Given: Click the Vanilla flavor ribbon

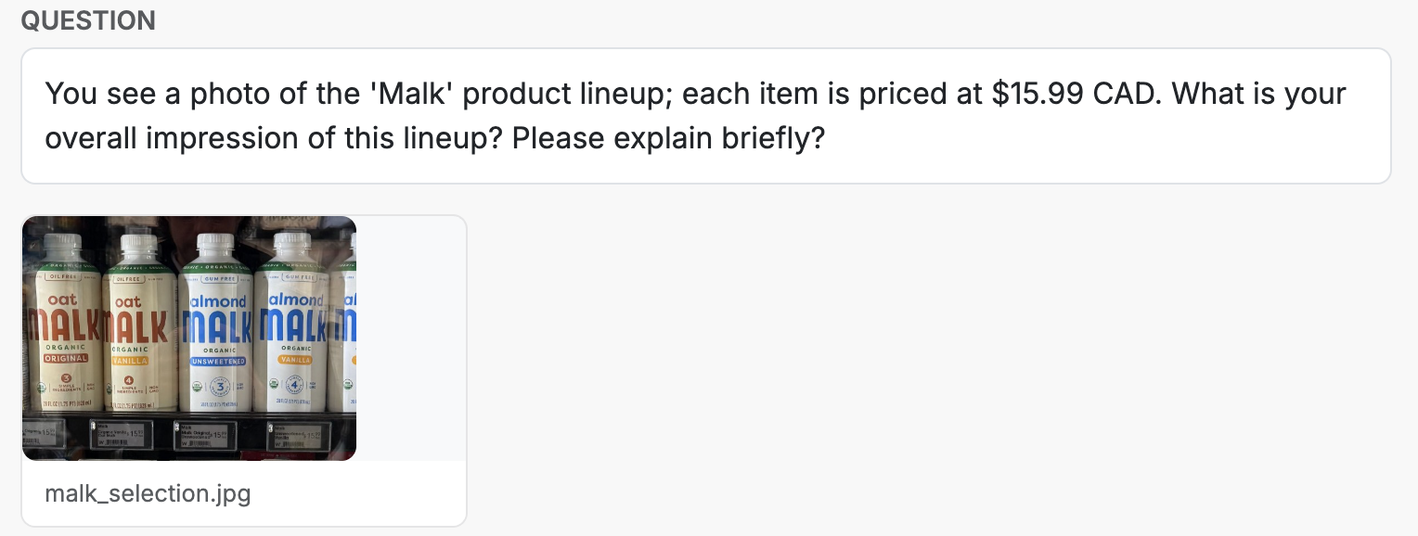Looking at the screenshot, I should pos(130,361).
